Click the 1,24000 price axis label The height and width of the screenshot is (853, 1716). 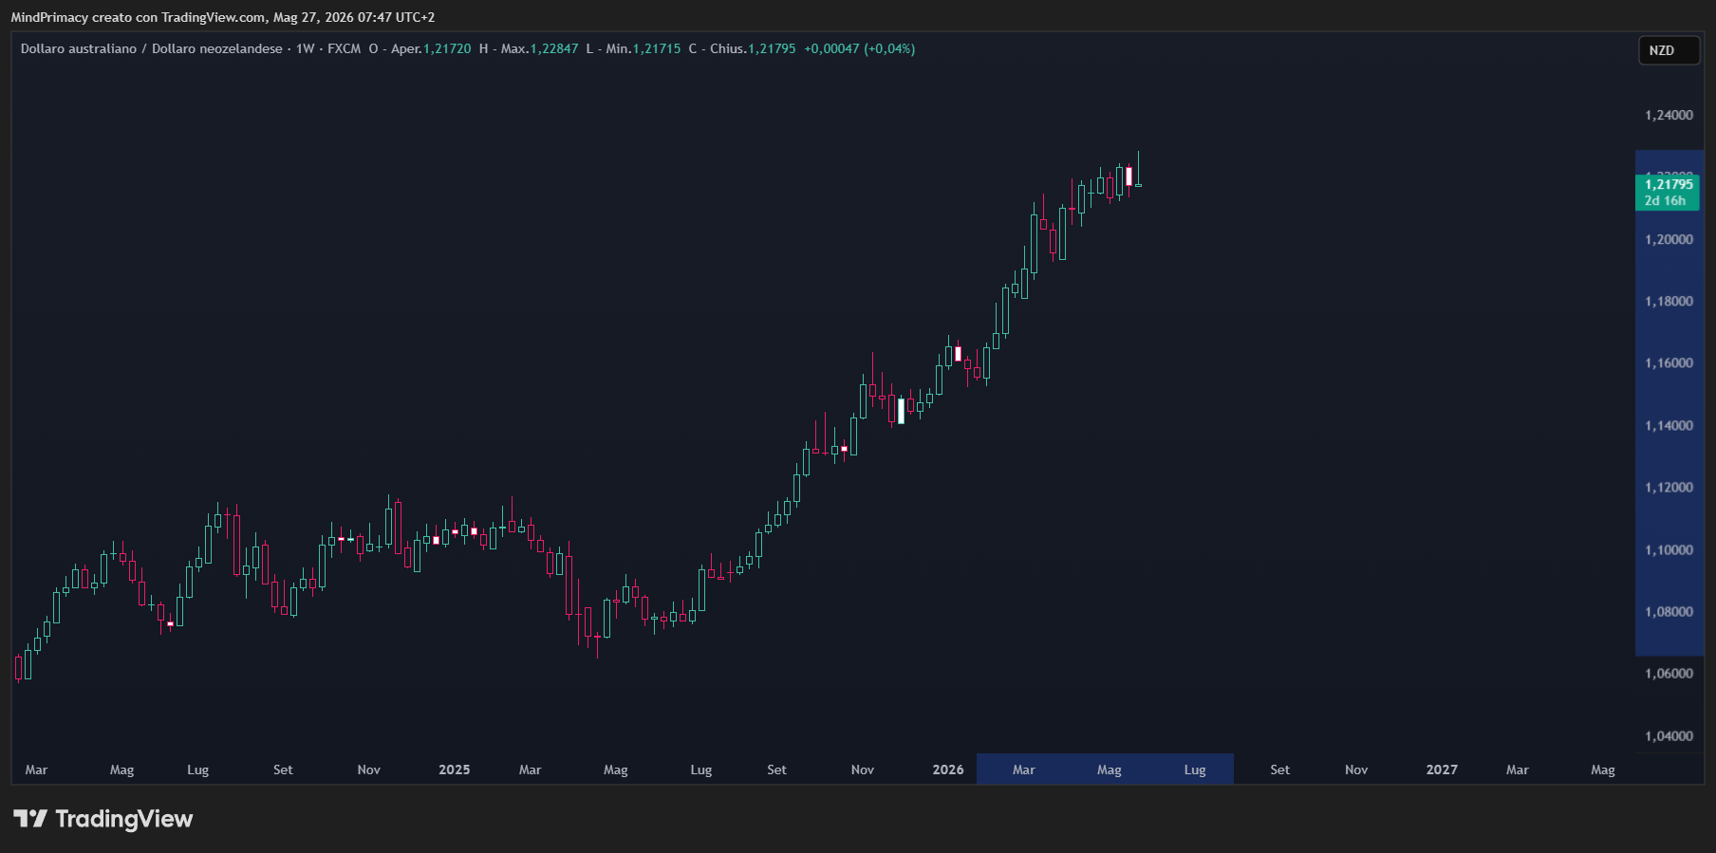click(x=1669, y=115)
